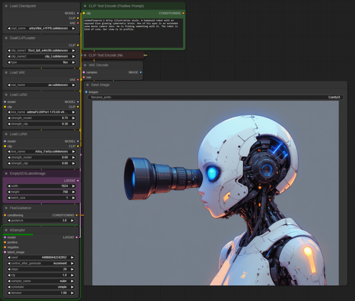Click the cfg 1.0 value field
This screenshot has width=355, height=301.
(41, 275)
